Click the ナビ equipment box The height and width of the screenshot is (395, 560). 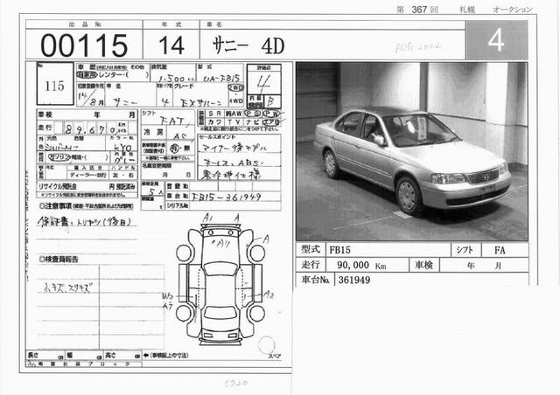point(253,122)
